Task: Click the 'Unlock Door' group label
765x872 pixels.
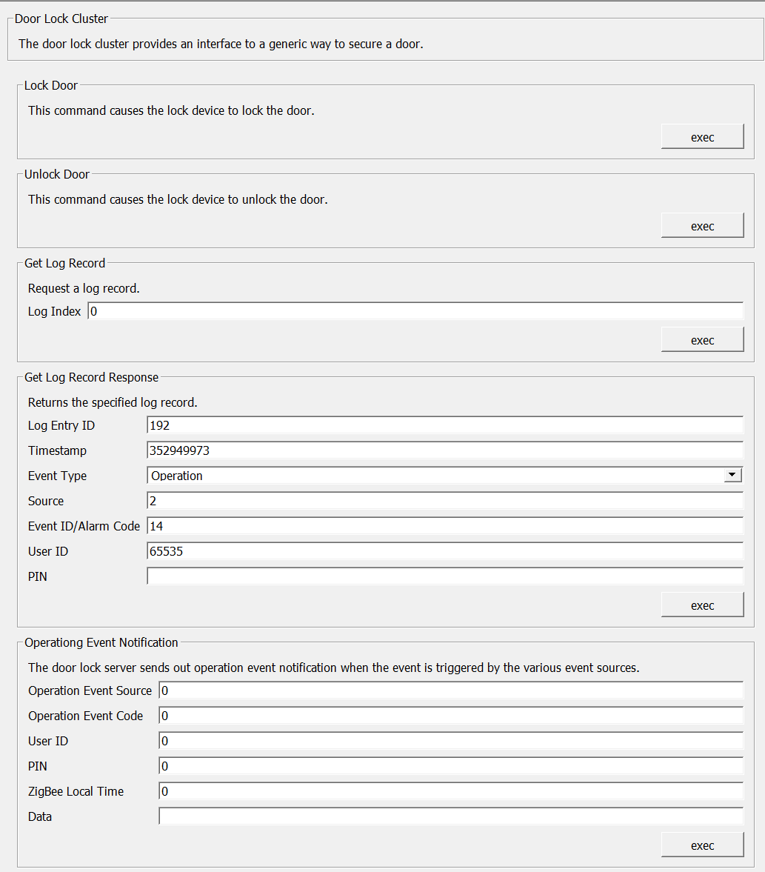Action: (57, 174)
